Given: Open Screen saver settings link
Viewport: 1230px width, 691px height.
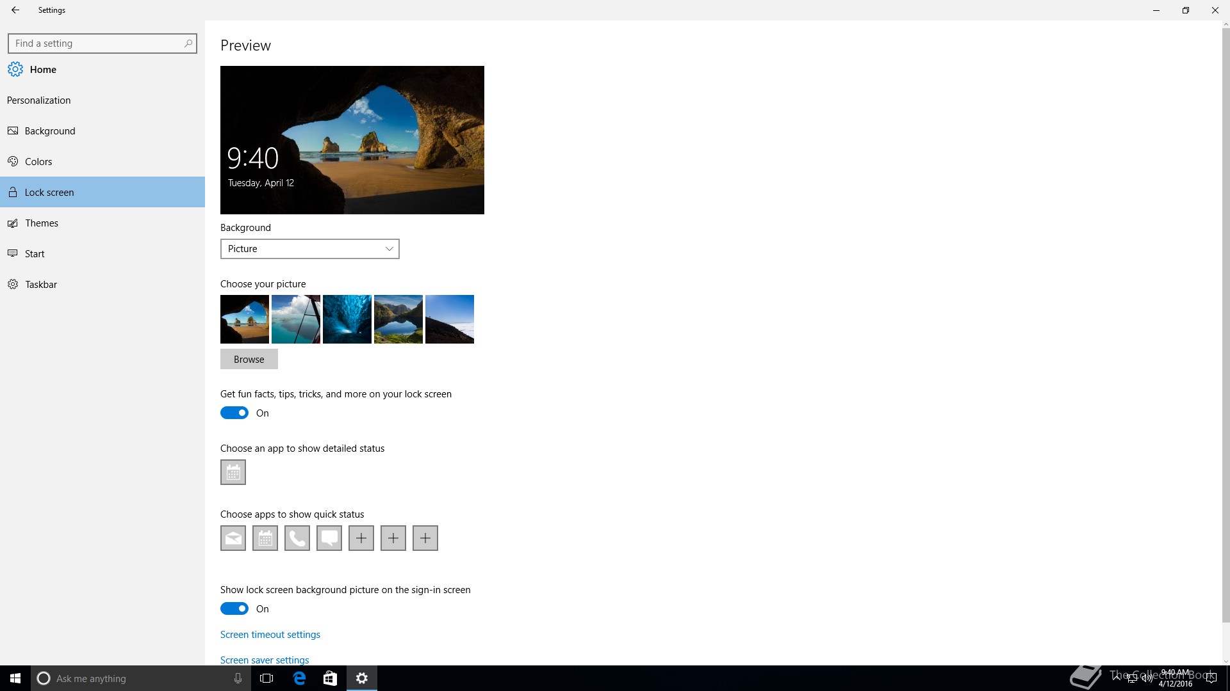Looking at the screenshot, I should point(265,660).
